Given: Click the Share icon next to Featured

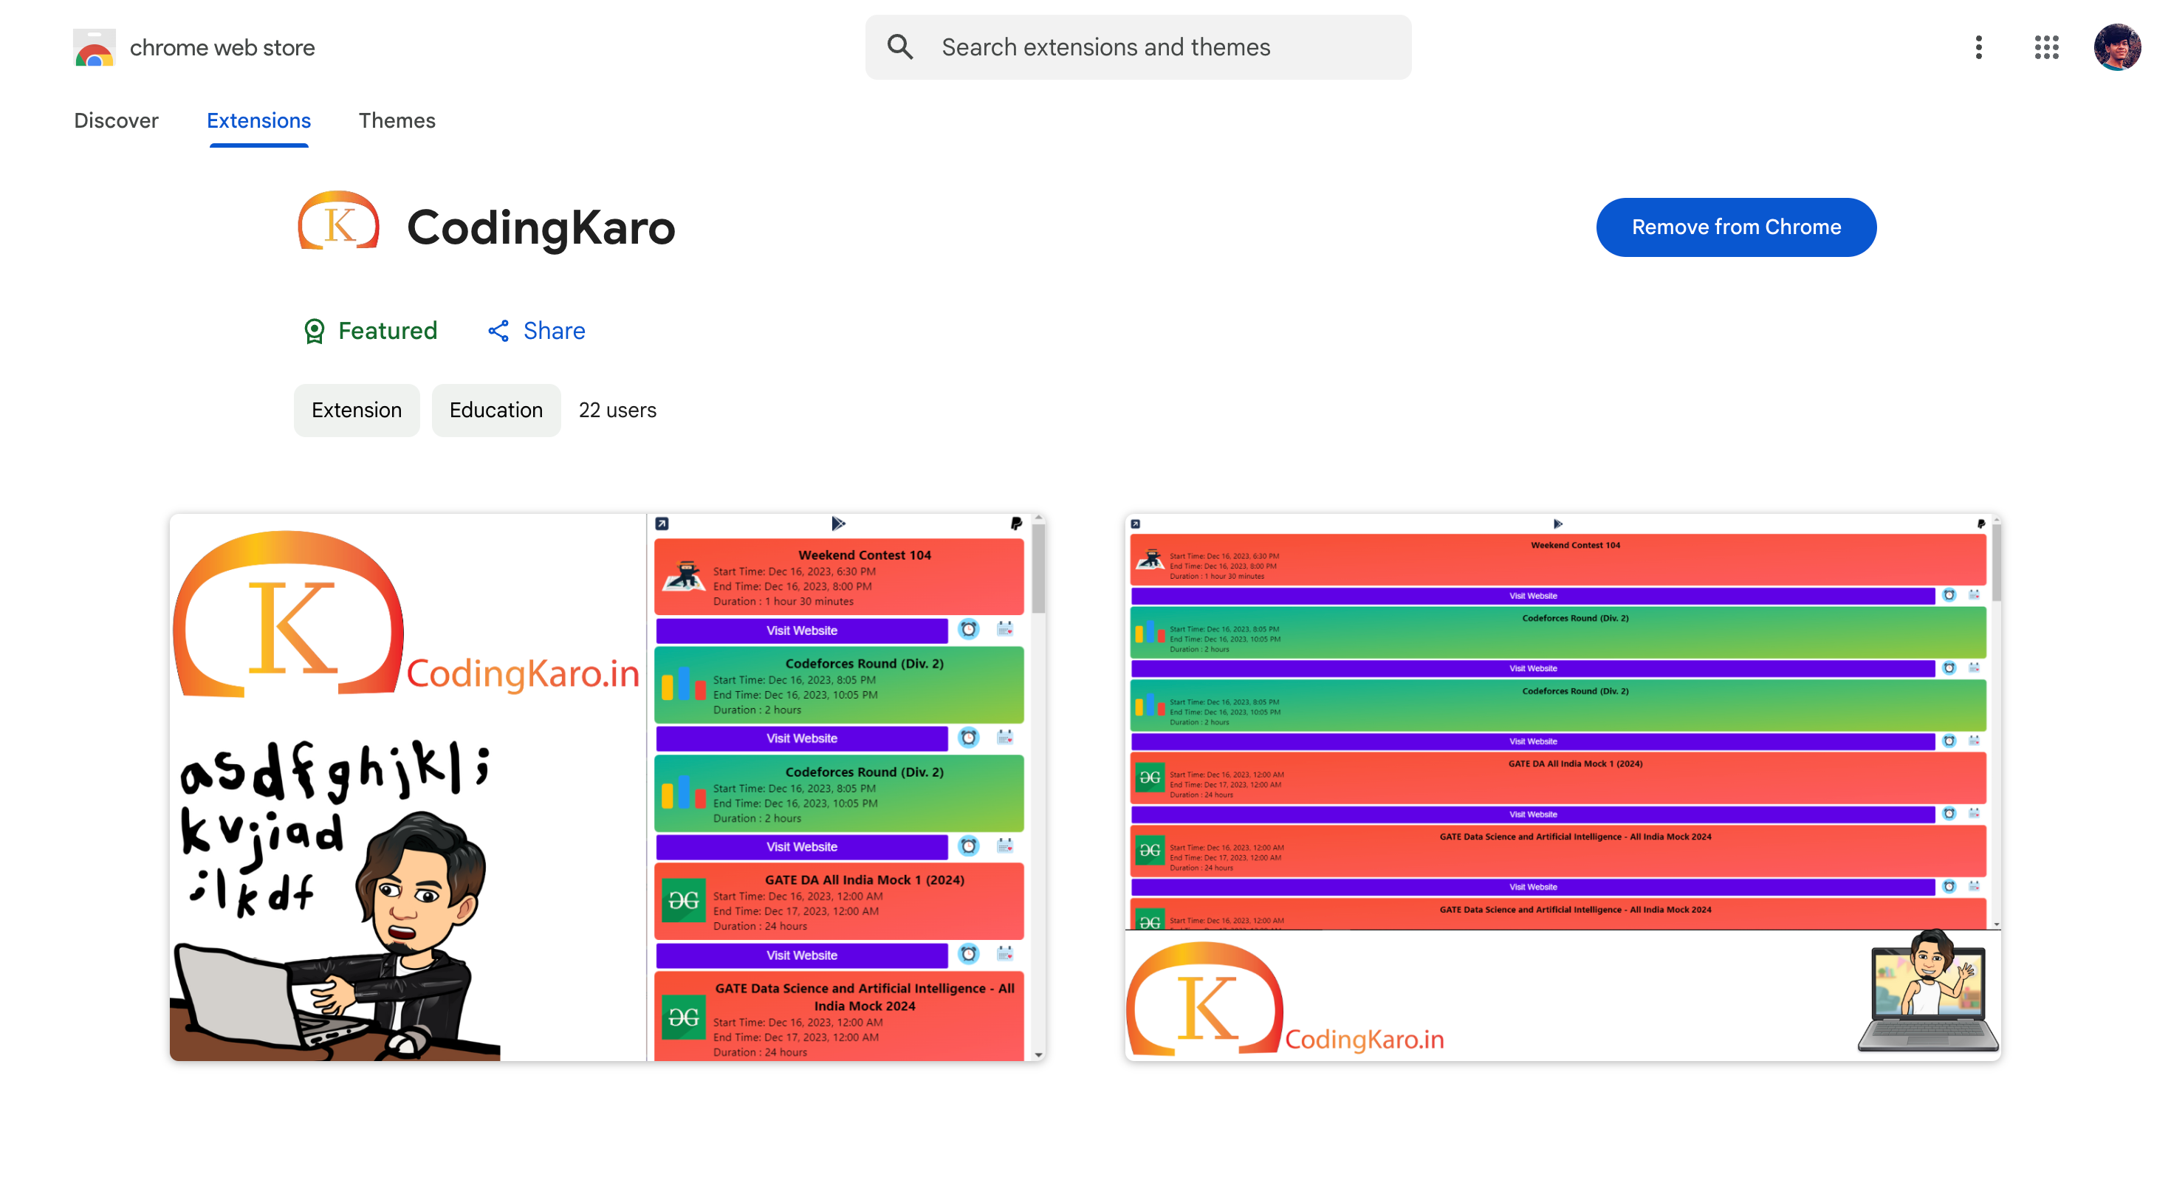Looking at the screenshot, I should [x=498, y=331].
